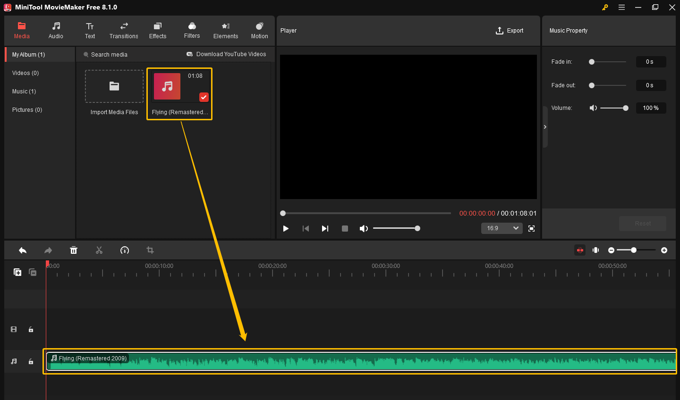Click the video track film icon

point(14,329)
